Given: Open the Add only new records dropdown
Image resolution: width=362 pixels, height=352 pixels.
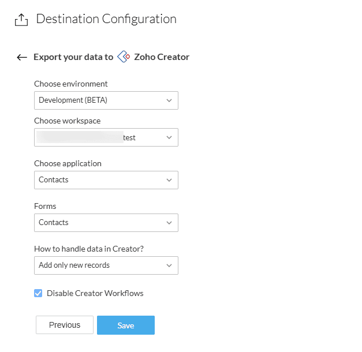Looking at the screenshot, I should tap(106, 265).
